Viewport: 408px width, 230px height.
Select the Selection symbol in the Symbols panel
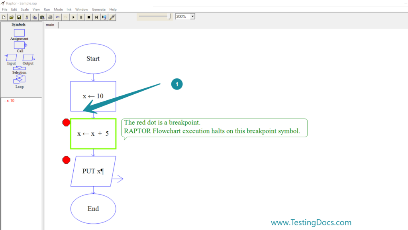coord(19,68)
